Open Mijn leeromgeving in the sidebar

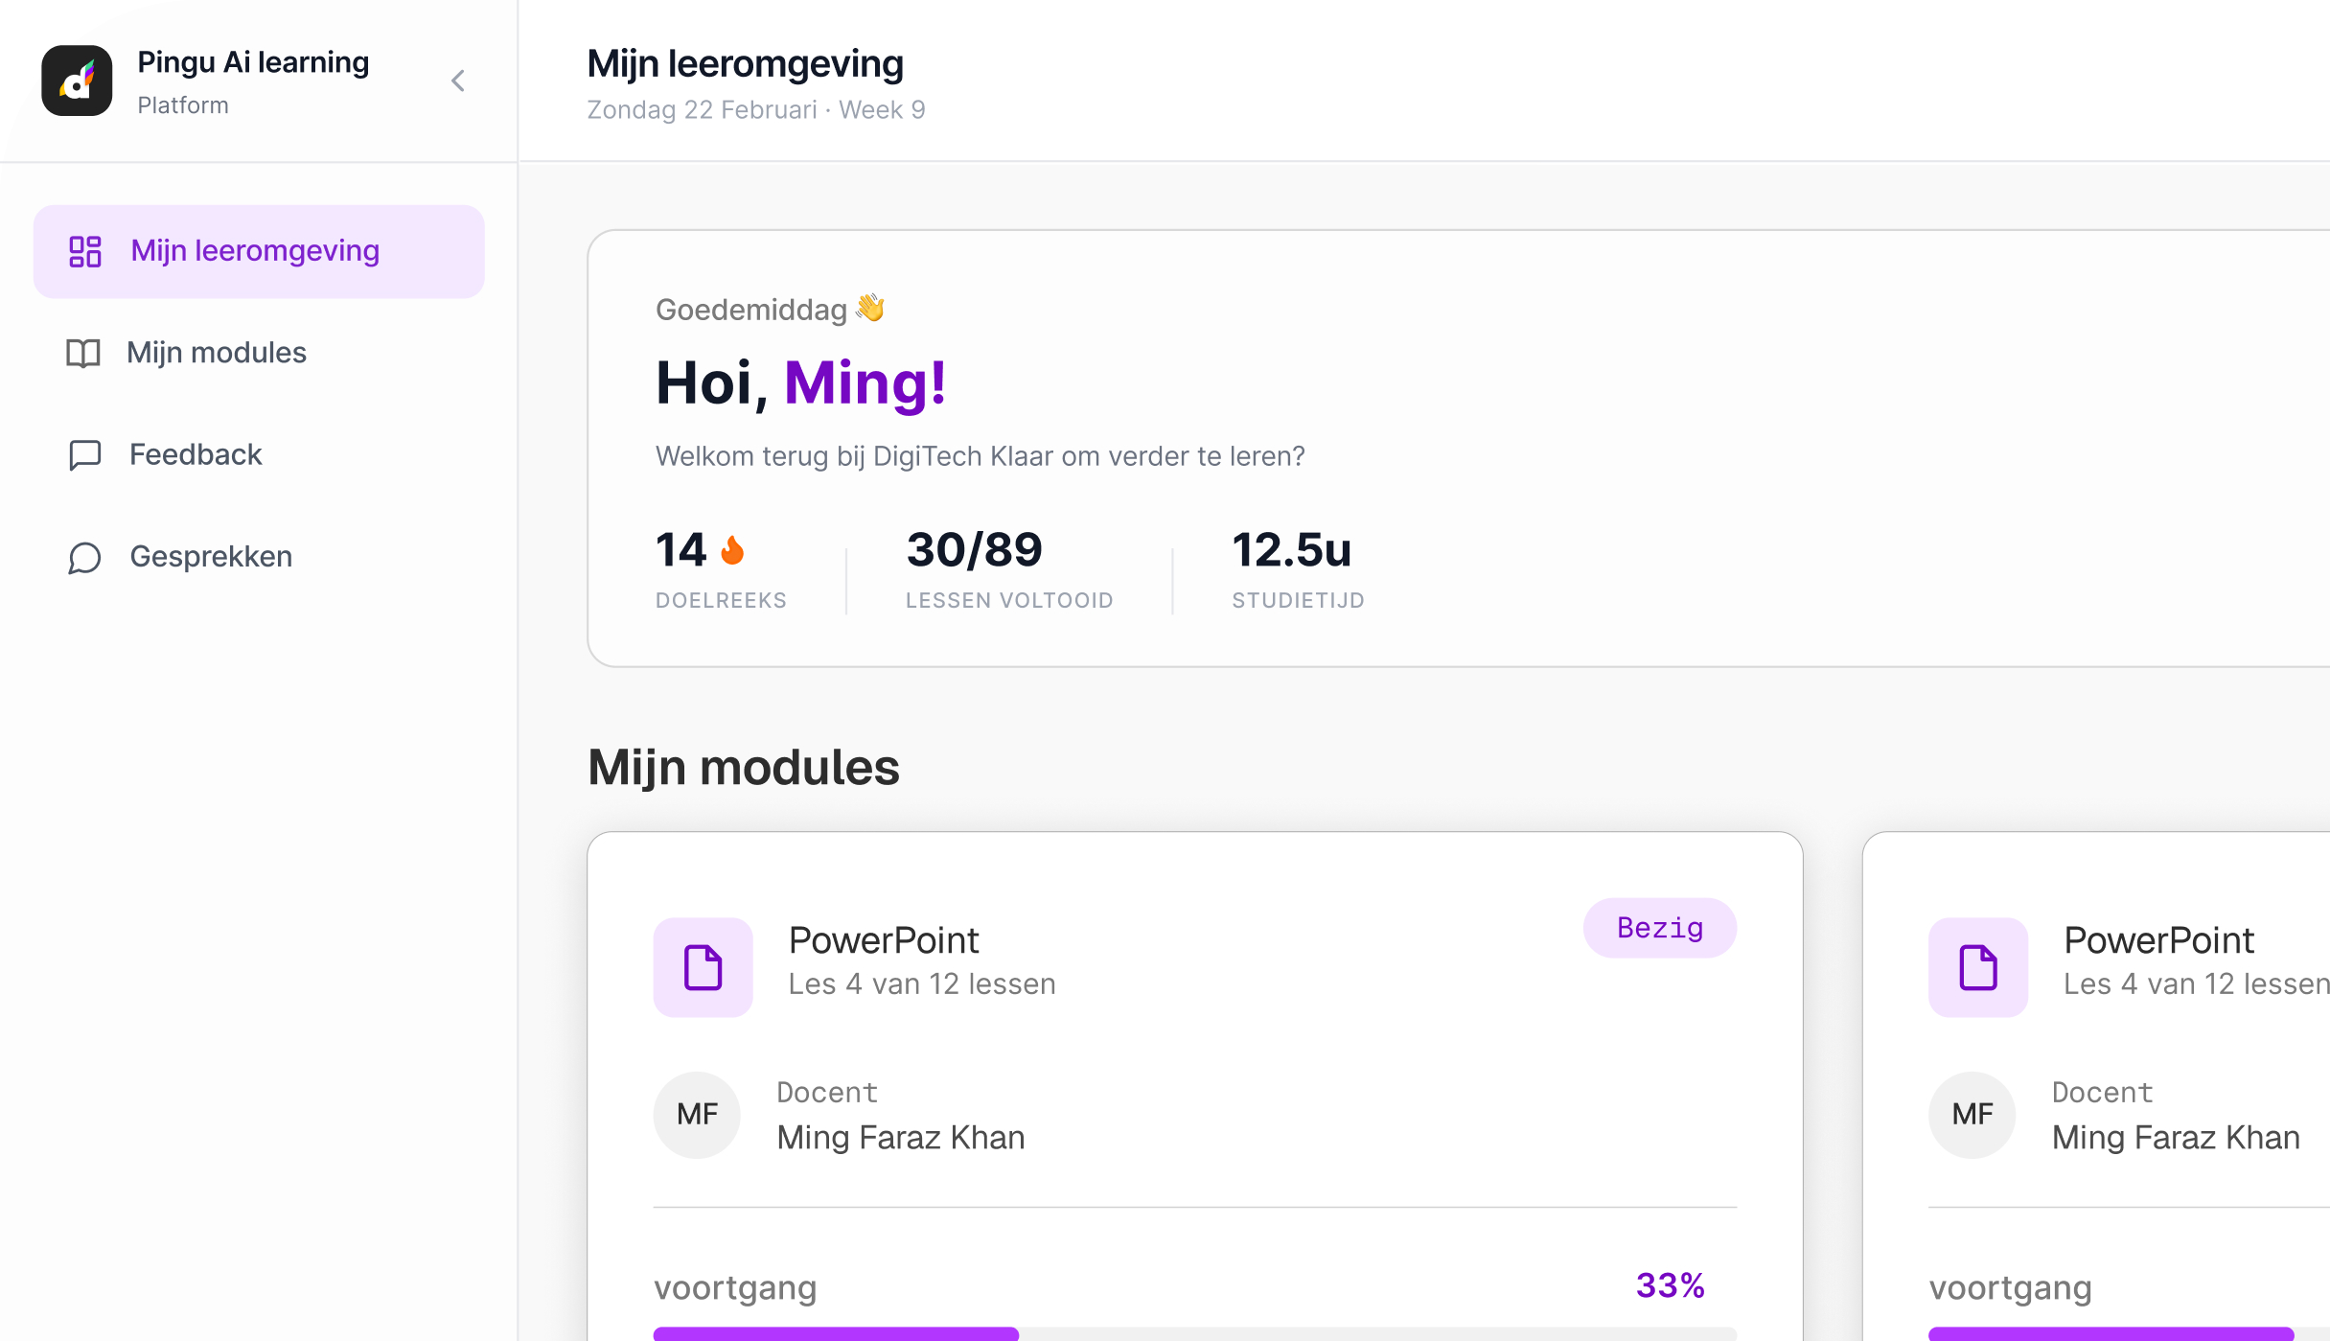point(259,251)
